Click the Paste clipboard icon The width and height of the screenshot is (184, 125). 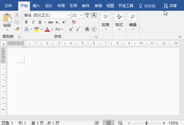point(7,18)
